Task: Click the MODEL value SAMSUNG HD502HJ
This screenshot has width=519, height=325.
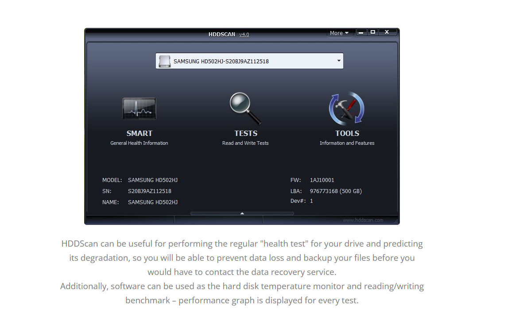Action: [153, 180]
